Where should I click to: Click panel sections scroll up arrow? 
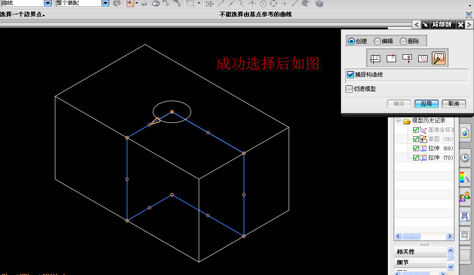click(450, 250)
